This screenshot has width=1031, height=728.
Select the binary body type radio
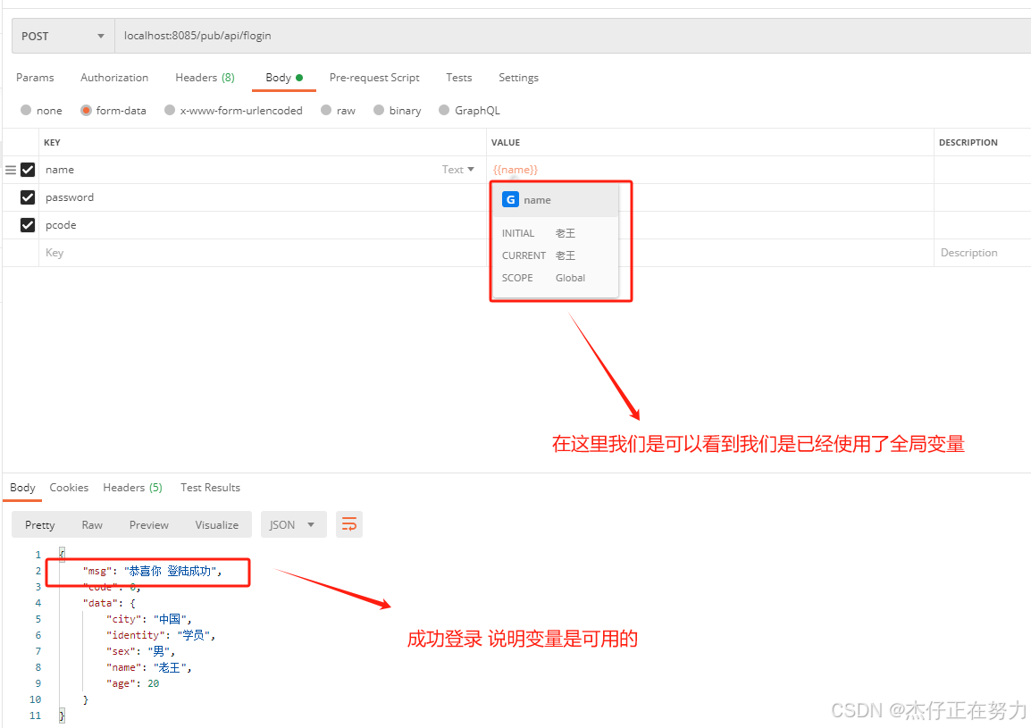pos(379,110)
